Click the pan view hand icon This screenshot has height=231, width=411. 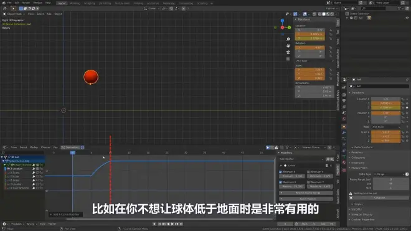click(x=288, y=46)
